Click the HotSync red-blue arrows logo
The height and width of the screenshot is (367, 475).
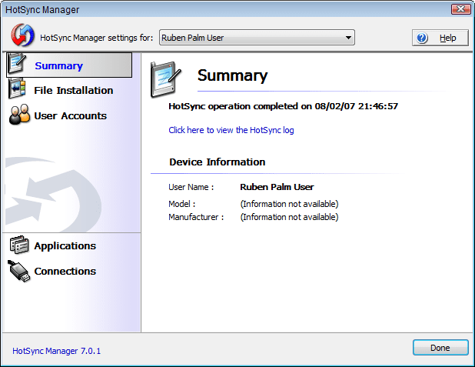[x=22, y=35]
